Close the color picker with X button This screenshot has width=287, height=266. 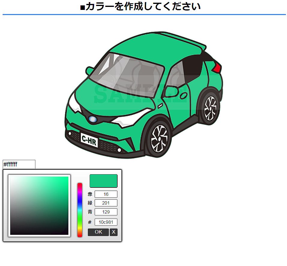(x=114, y=232)
